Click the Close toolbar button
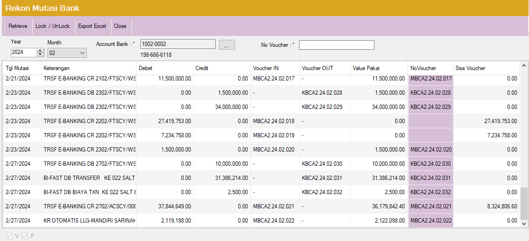Image resolution: width=529 pixels, height=241 pixels. [x=120, y=26]
